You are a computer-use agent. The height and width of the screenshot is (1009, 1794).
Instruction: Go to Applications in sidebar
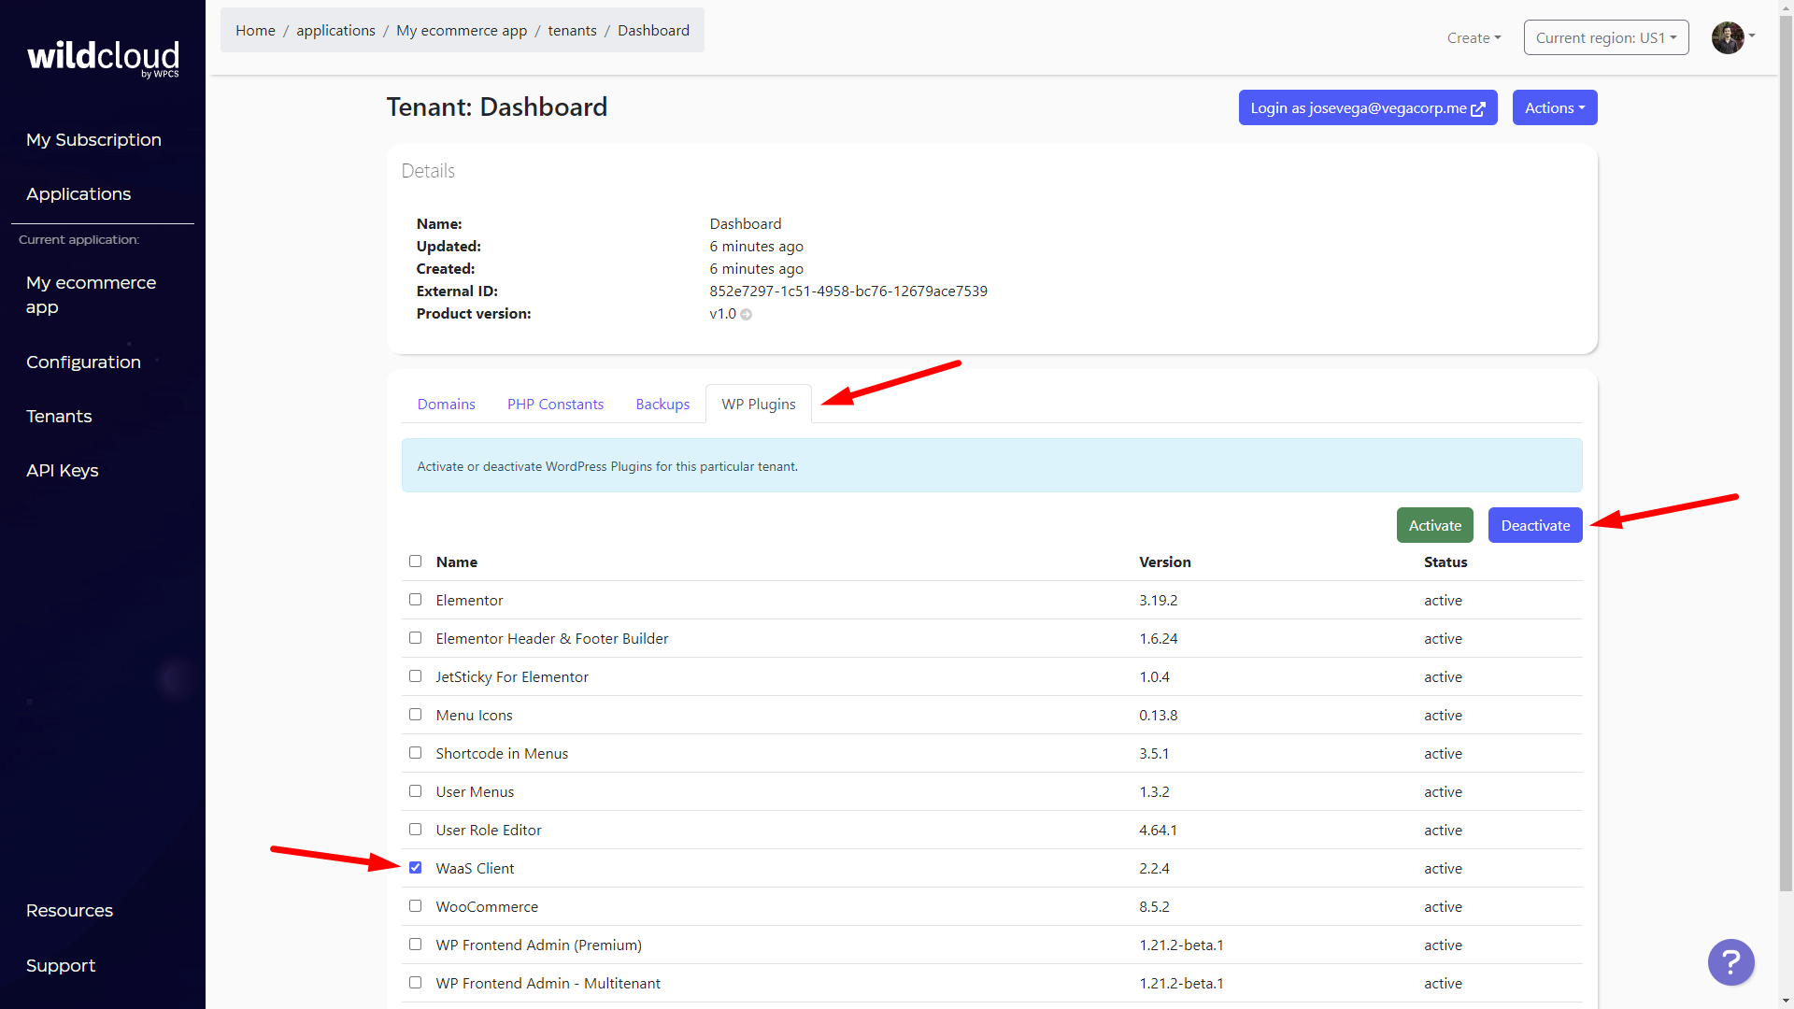click(78, 193)
